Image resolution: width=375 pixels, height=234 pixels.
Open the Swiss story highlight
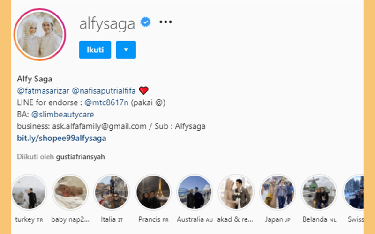353,192
